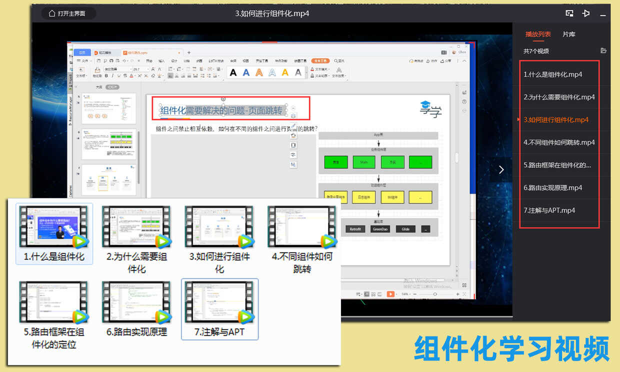
Task: Apply the yellow A text style preset
Action: pyautogui.click(x=285, y=72)
